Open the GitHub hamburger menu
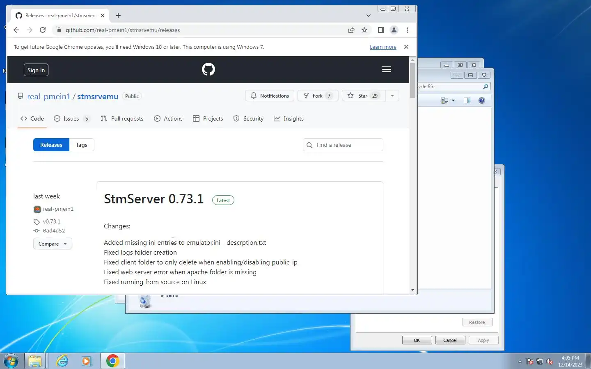This screenshot has height=369, width=591. (387, 69)
